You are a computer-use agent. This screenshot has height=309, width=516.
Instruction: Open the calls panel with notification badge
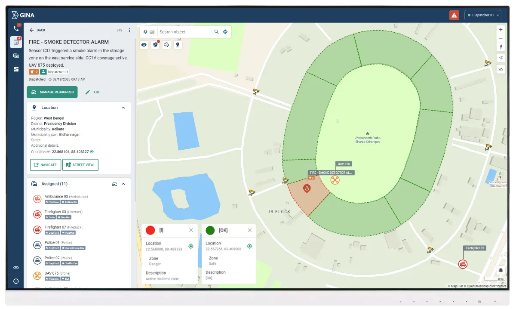pos(16,29)
